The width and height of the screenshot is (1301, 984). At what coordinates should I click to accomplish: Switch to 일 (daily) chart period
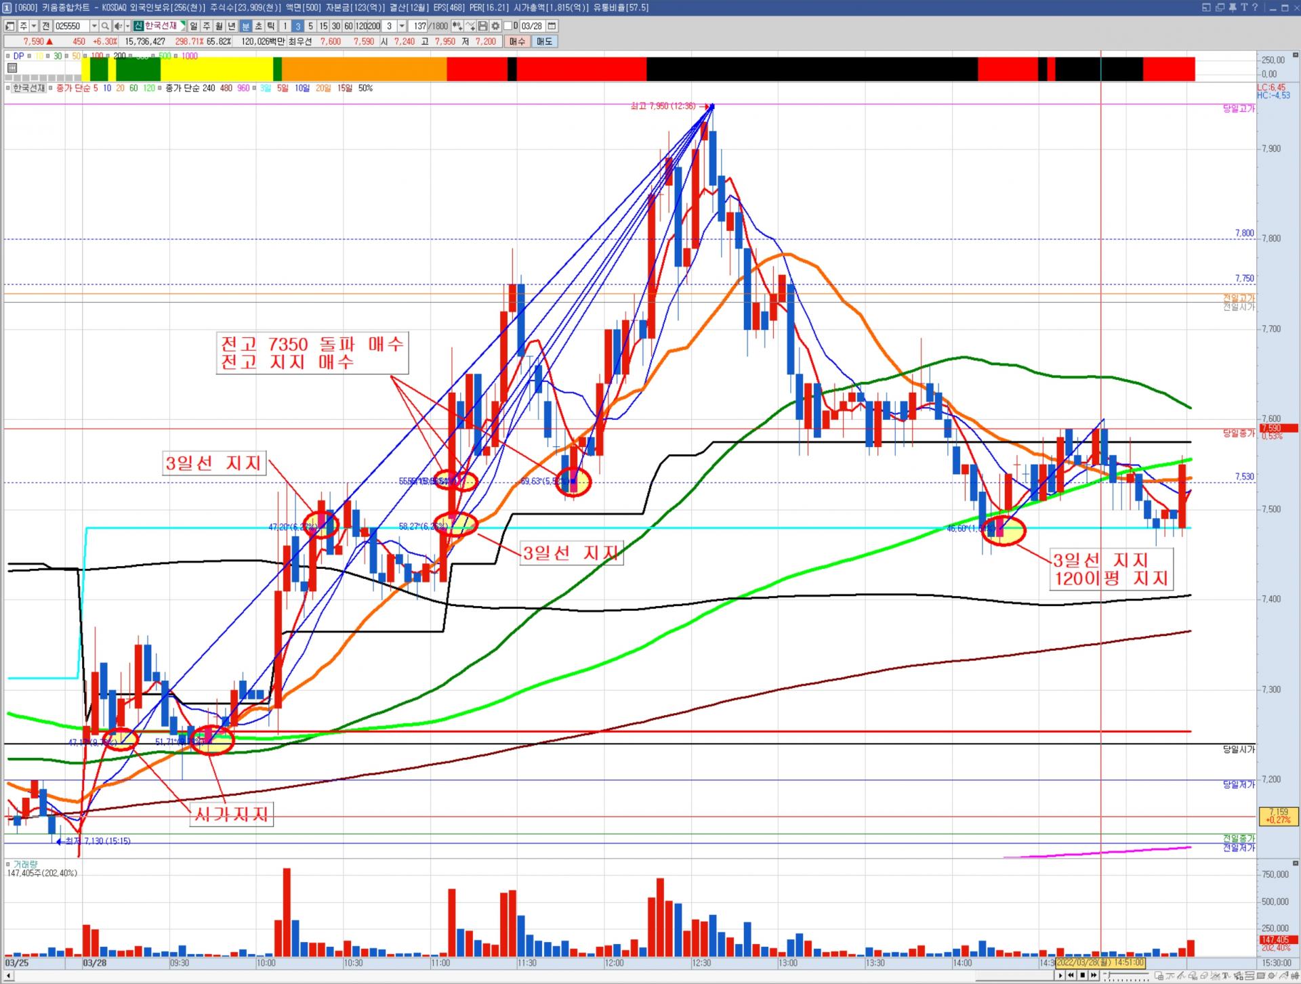coord(194,26)
